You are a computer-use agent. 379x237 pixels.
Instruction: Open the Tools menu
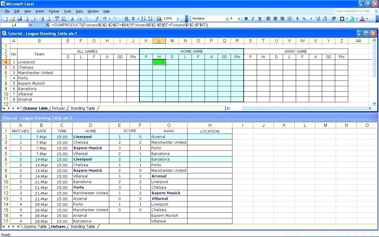68,11
